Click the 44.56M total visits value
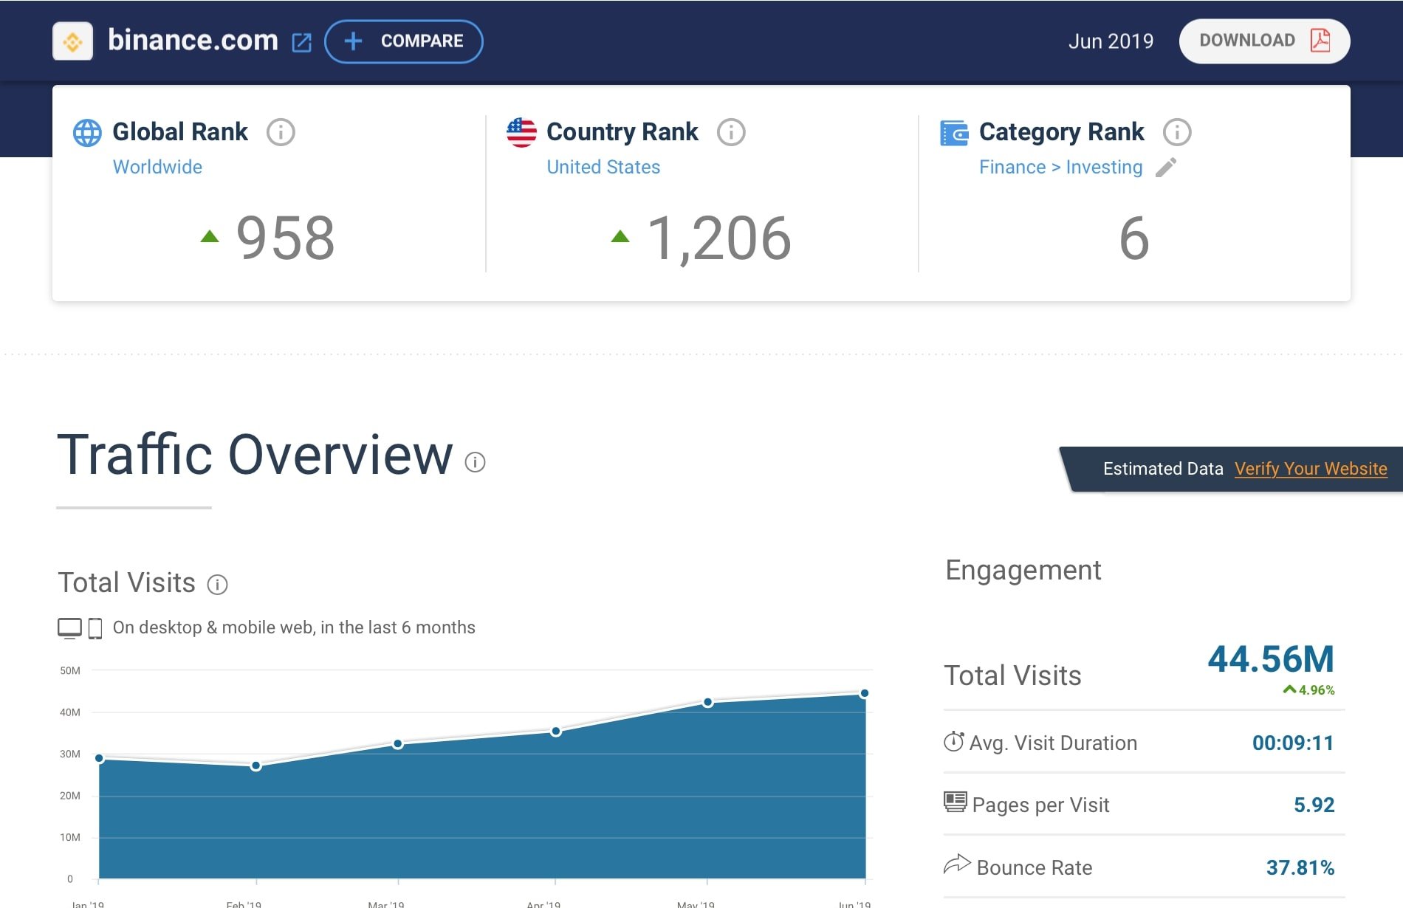1403x908 pixels. point(1271,659)
